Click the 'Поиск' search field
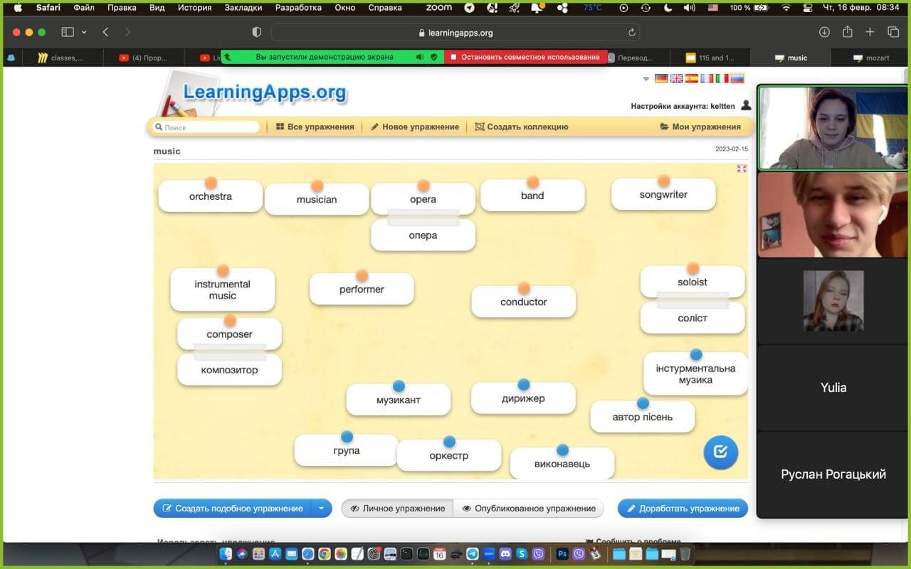The width and height of the screenshot is (911, 569). (x=206, y=127)
